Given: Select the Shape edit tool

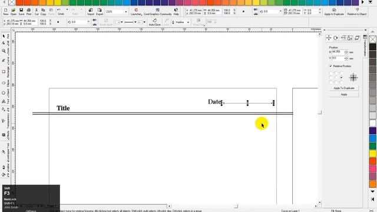Looking at the screenshot, I should (x=4, y=43).
